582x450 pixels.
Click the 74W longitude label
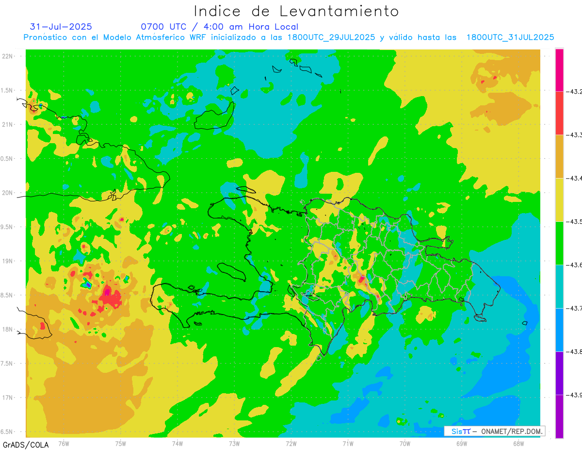point(178,443)
